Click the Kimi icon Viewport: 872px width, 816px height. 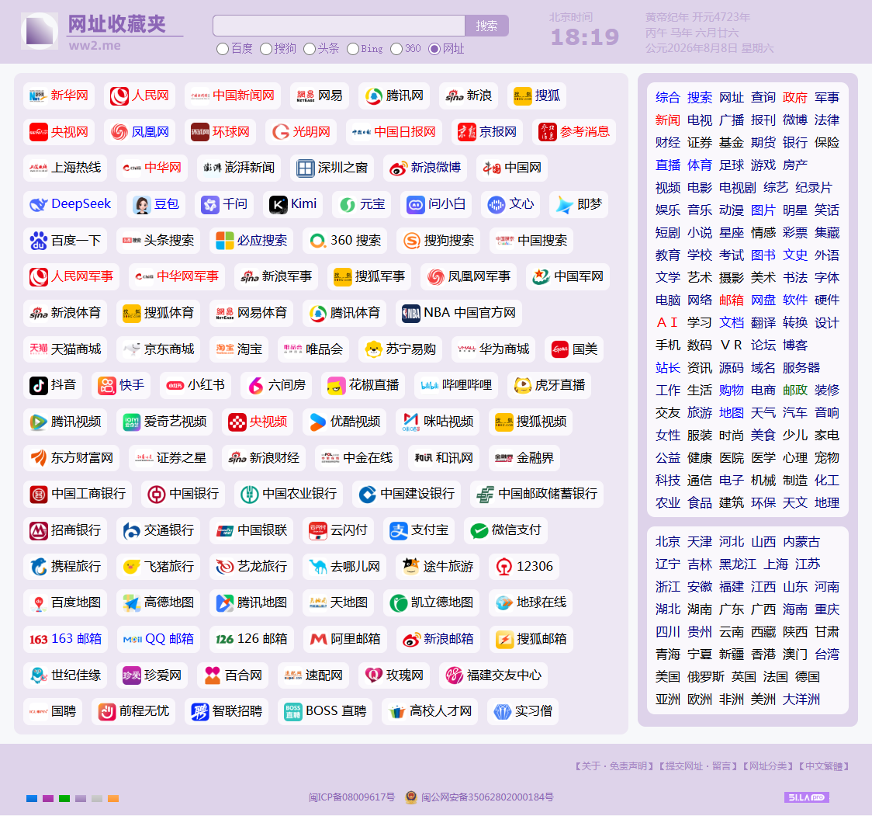tap(278, 205)
